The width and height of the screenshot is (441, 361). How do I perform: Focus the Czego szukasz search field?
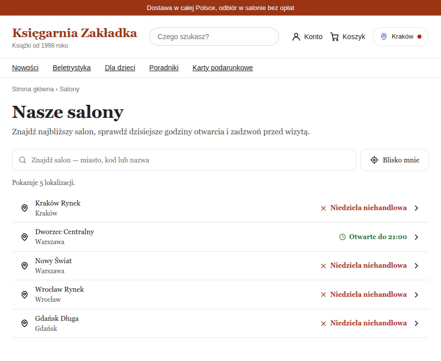coord(214,37)
